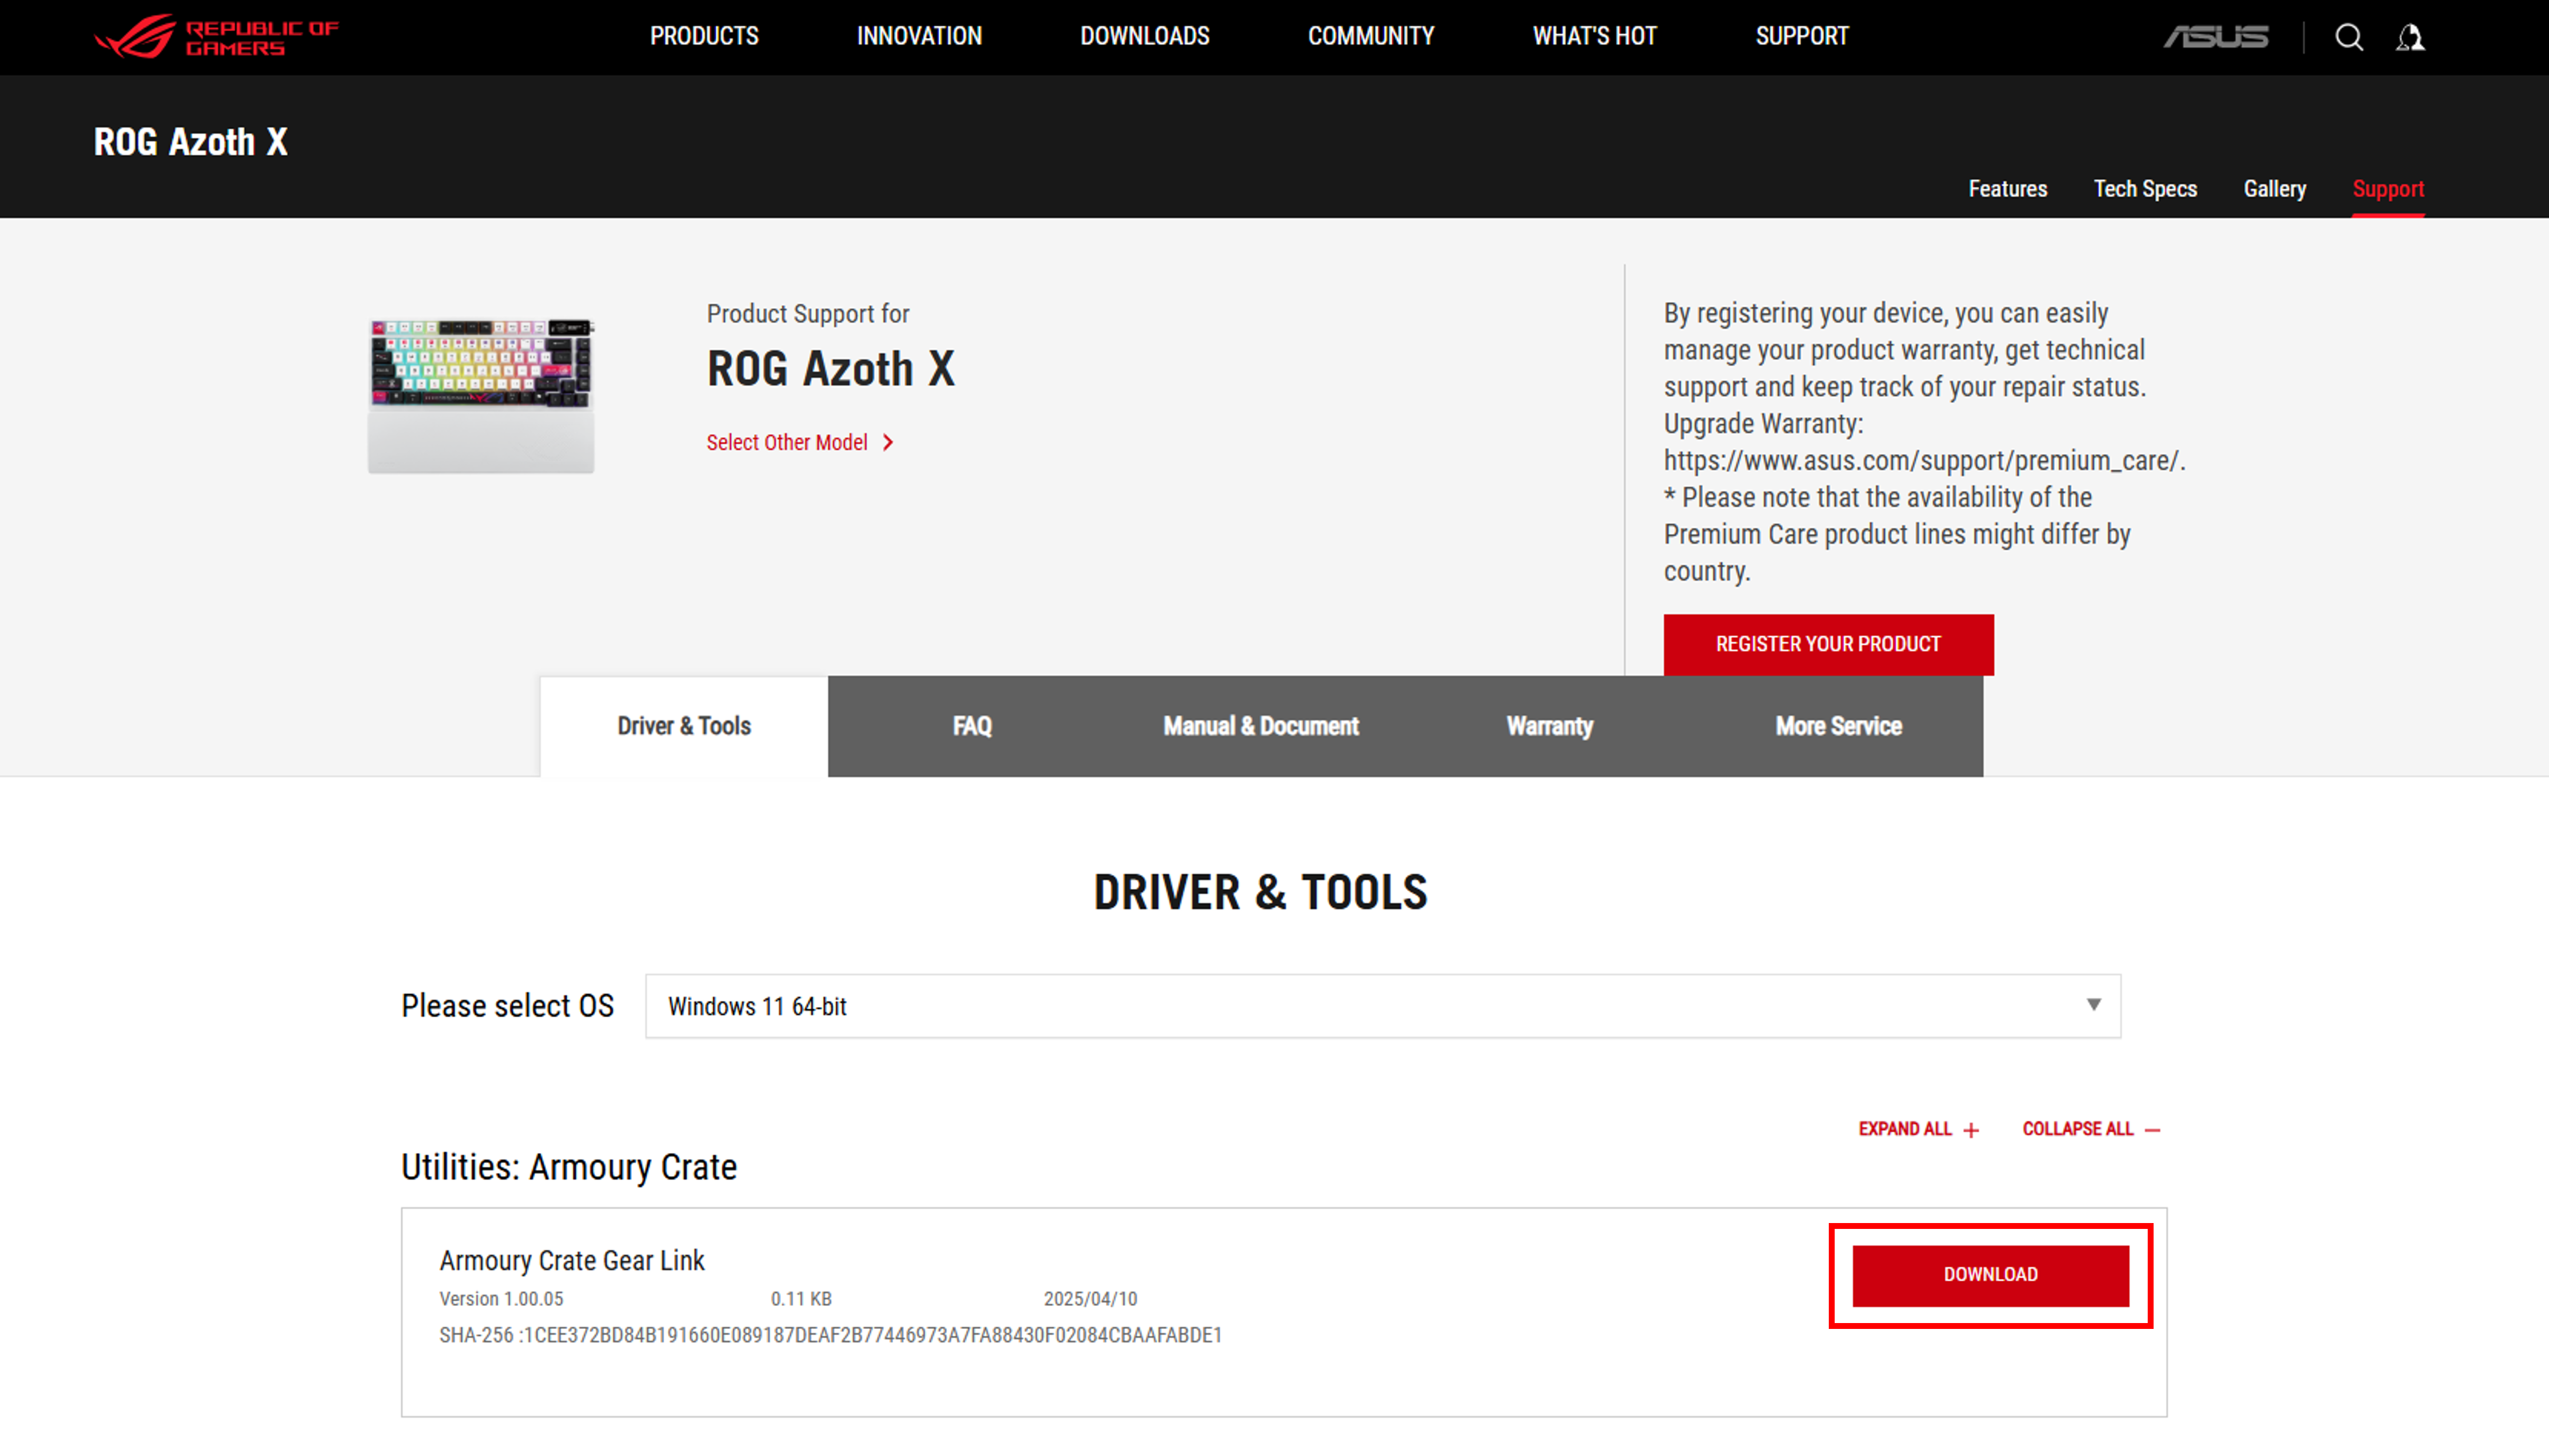Click the SHA-256 hash text
Image resolution: width=2549 pixels, height=1456 pixels.
[830, 1336]
